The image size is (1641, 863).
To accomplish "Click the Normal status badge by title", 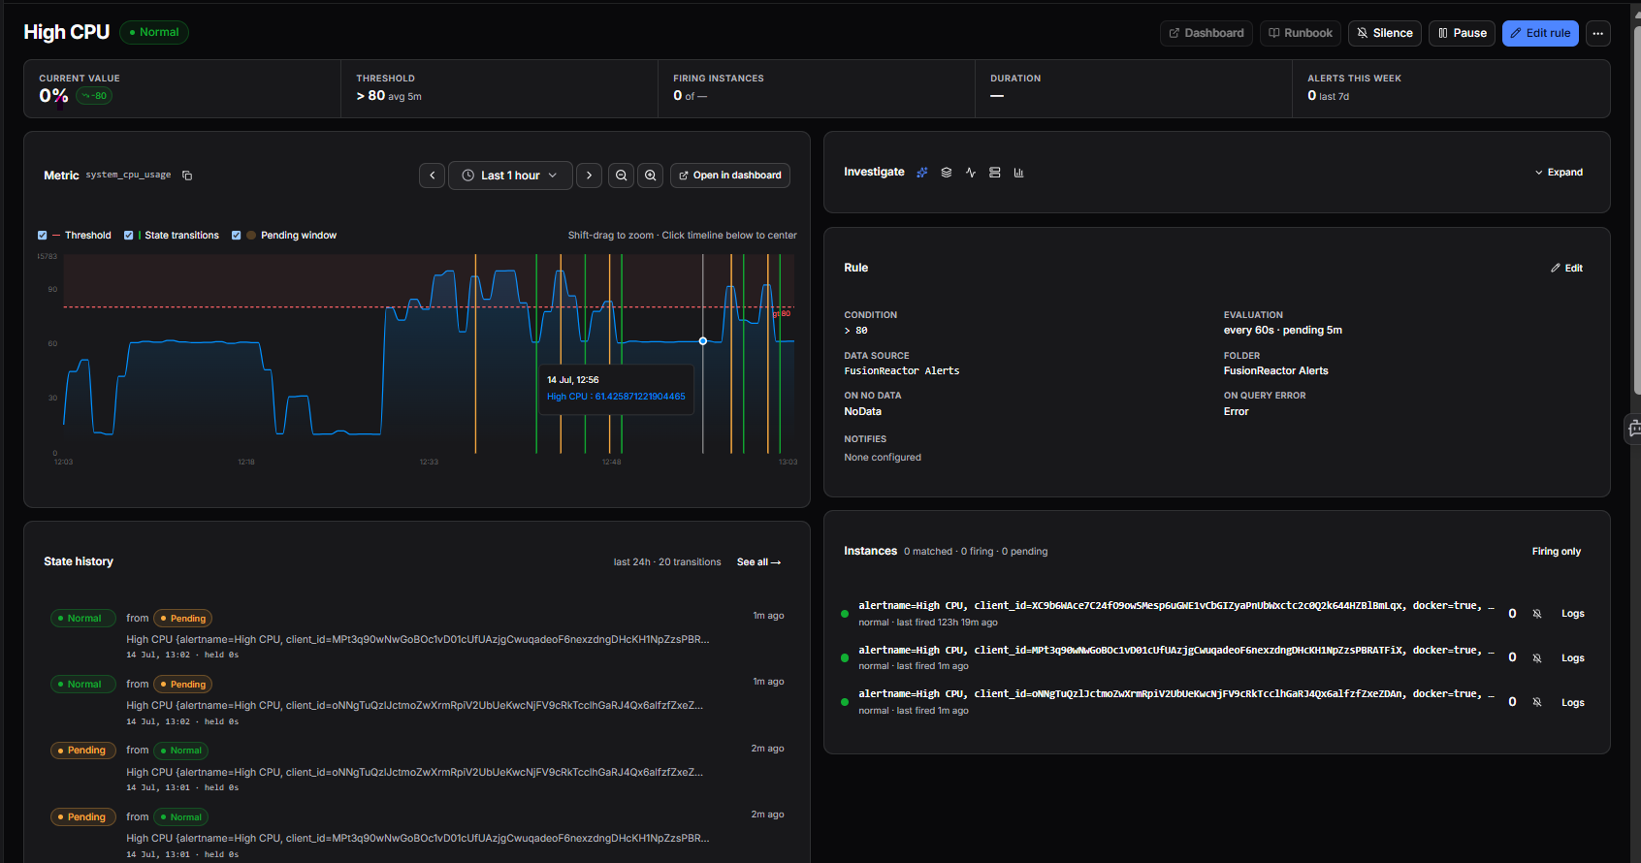I will point(154,33).
